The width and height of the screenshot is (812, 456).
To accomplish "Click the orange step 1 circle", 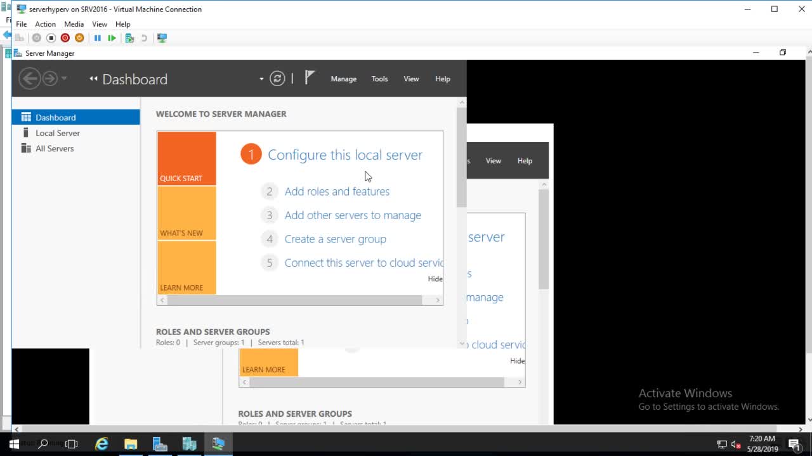I will click(251, 154).
